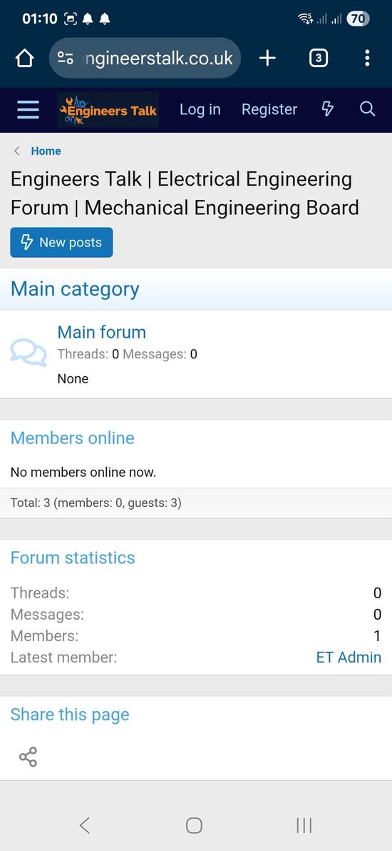This screenshot has width=392, height=851.
Task: Open the browser home page
Action: click(24, 58)
